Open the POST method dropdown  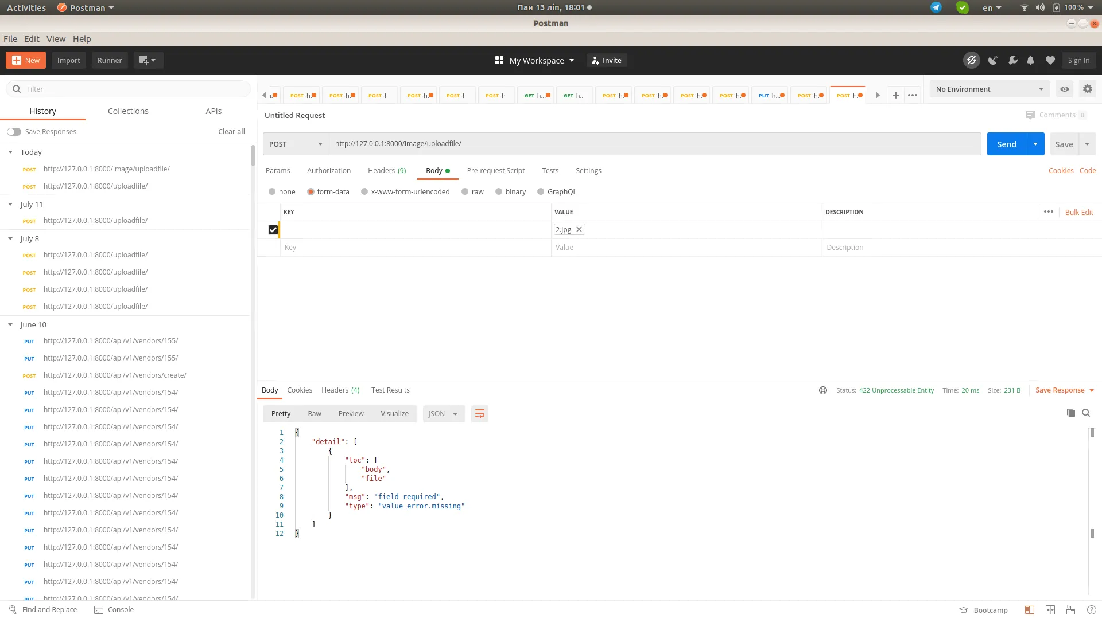pyautogui.click(x=296, y=144)
